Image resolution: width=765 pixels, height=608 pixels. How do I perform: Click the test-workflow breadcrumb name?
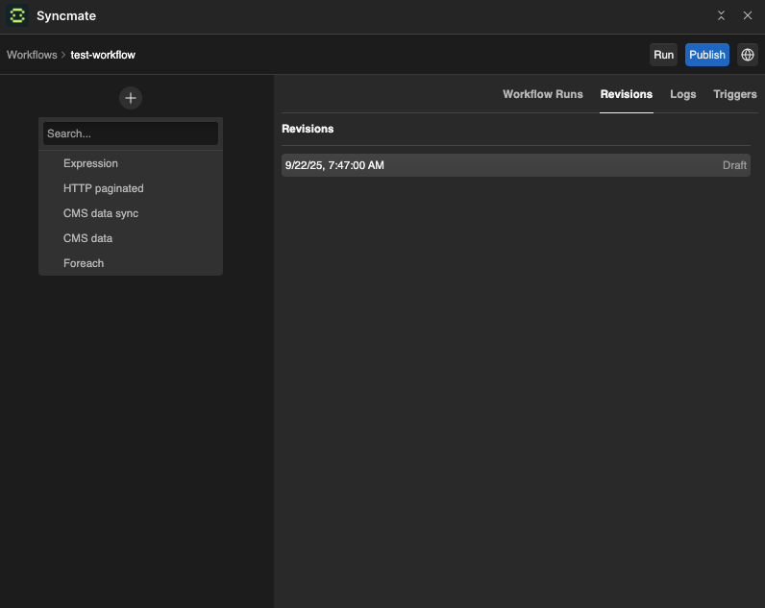[x=103, y=55]
